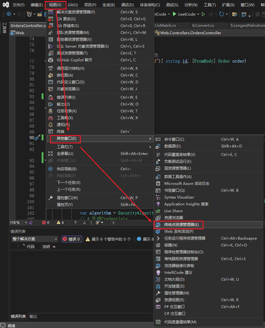Open 工具箱(X) window
265x328 pixels.
click(100, 118)
